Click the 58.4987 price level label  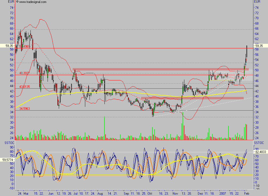pos(24,46)
